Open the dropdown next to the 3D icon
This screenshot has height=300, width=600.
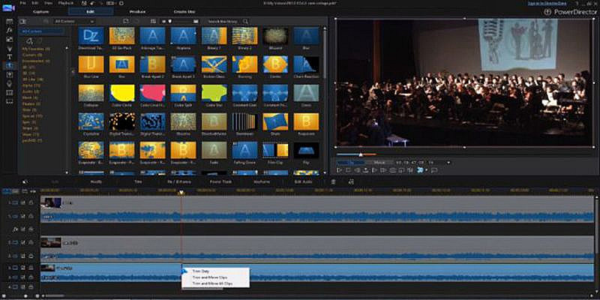pyautogui.click(x=426, y=170)
